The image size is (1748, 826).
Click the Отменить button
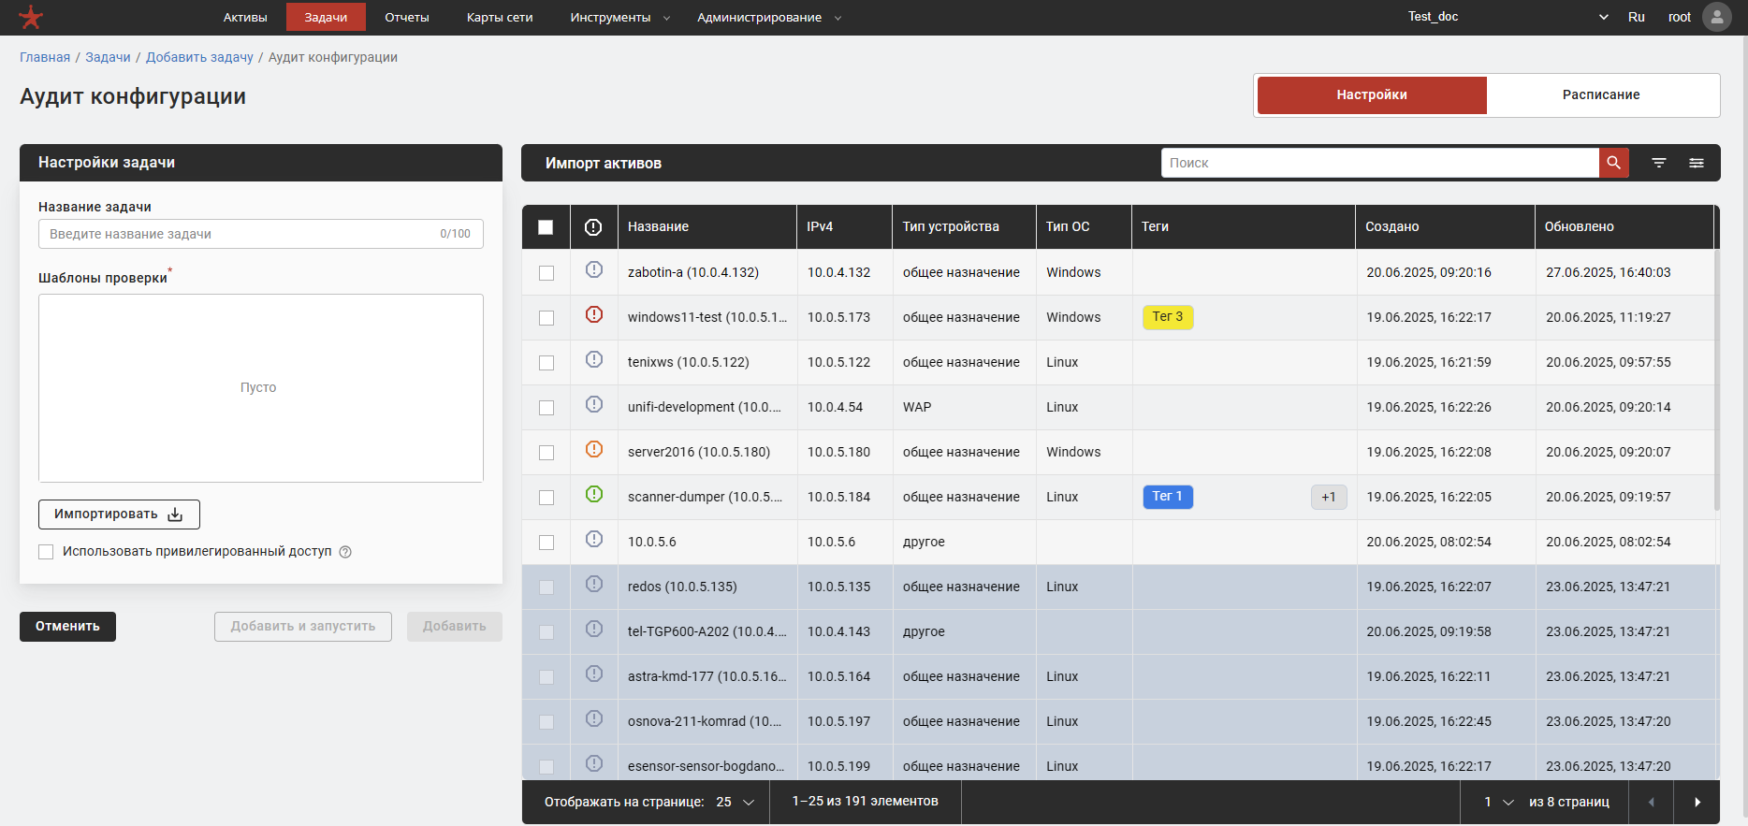pos(67,626)
